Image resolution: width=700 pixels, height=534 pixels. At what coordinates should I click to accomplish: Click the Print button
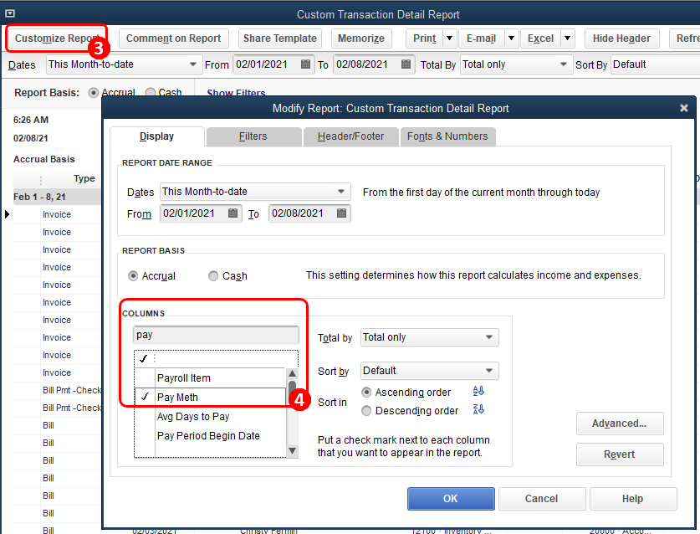[425, 39]
